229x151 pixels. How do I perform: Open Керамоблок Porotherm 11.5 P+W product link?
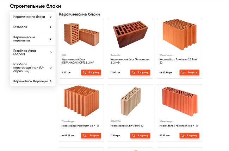pyautogui.click(x=179, y=125)
